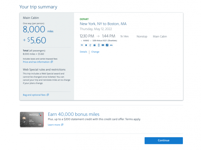
Task: Open Bag and optional fees link
Action: pos(35,95)
